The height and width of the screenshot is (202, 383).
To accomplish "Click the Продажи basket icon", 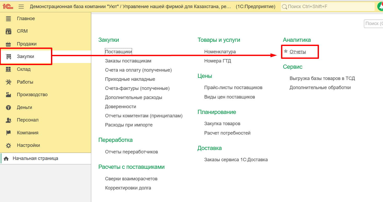I will tap(9, 44).
